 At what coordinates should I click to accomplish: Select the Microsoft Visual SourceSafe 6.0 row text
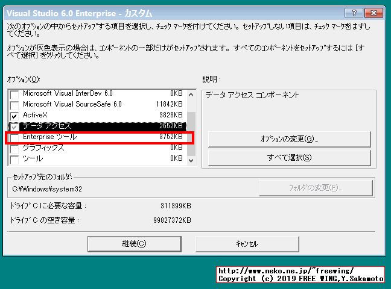(x=72, y=104)
